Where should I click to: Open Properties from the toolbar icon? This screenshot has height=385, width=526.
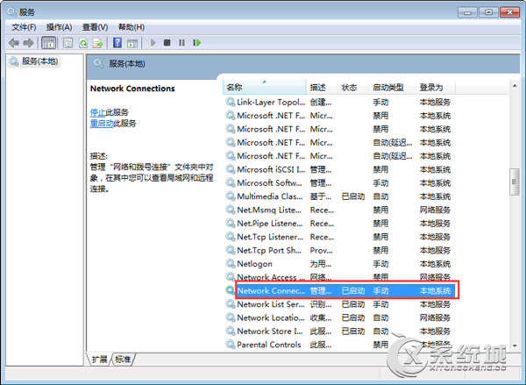68,43
